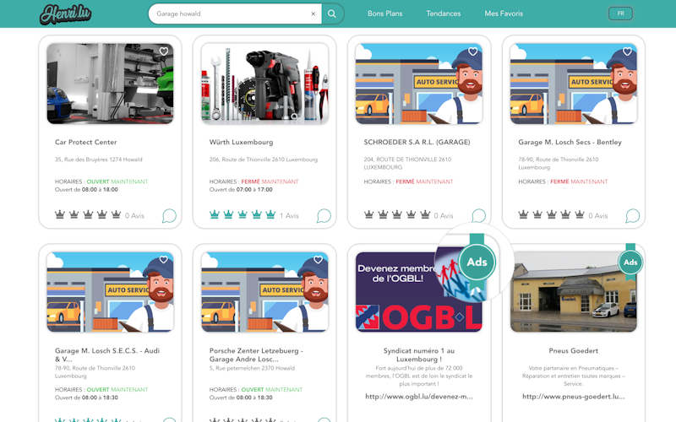676x422 pixels.
Task: Toggle the heart on SCHROEDER S.A R.L. (GARAGE)
Action: [x=473, y=52]
